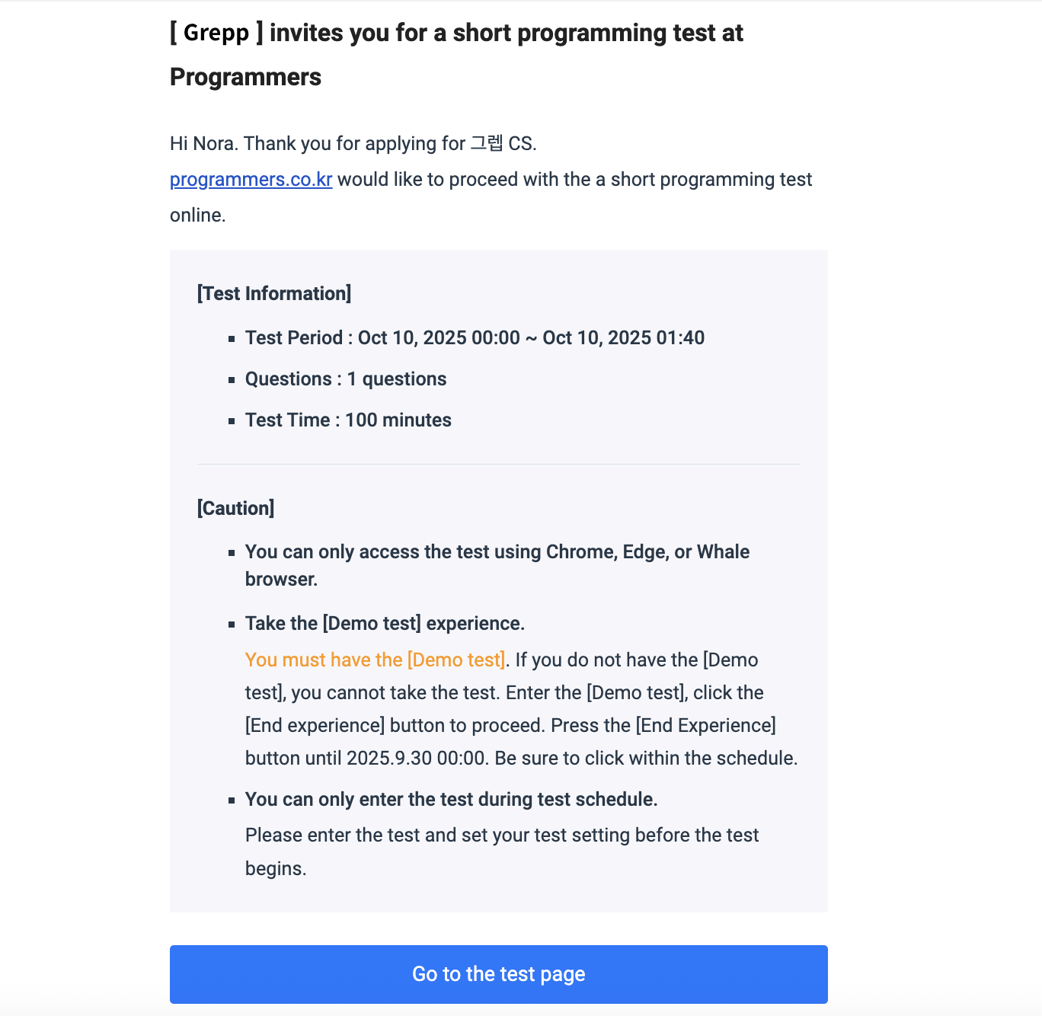Click the Test Period bullet line
Image resolution: width=1042 pixels, height=1016 pixels.
(474, 338)
